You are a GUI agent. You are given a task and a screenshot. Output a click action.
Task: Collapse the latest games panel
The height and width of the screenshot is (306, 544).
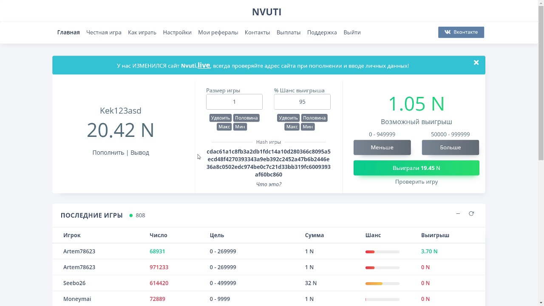click(x=458, y=214)
